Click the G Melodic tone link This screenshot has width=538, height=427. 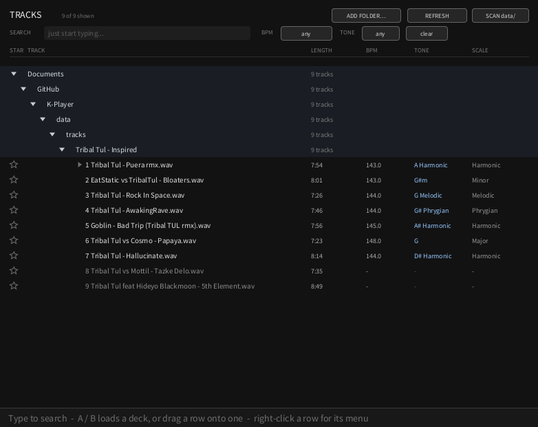pos(428,195)
